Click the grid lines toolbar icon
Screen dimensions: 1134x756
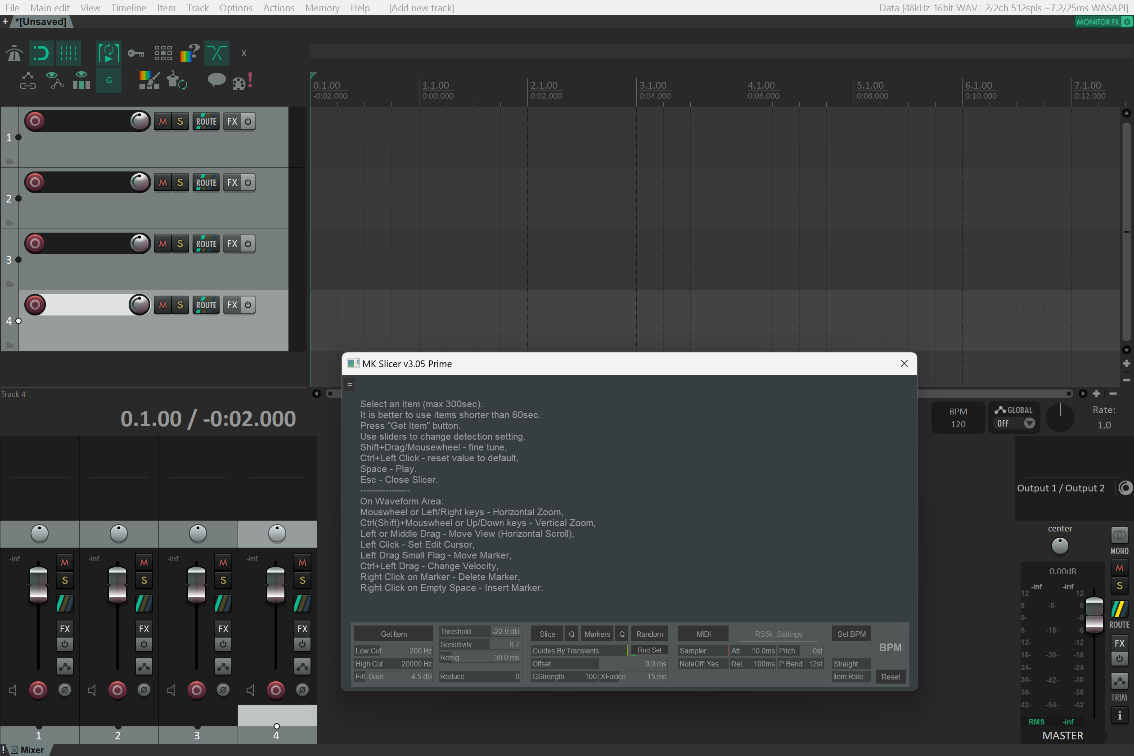[68, 53]
